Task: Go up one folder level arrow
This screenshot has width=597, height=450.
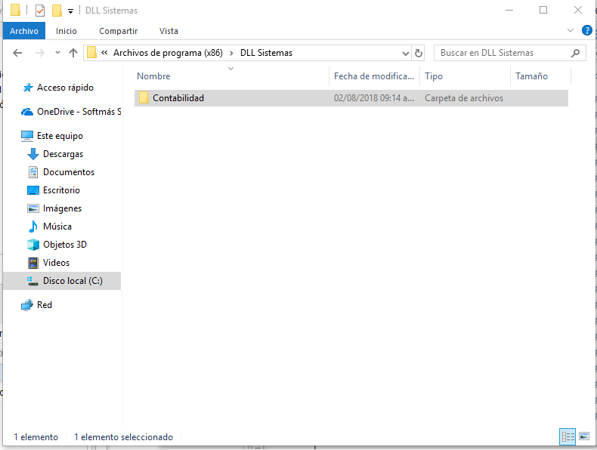Action: (x=73, y=53)
